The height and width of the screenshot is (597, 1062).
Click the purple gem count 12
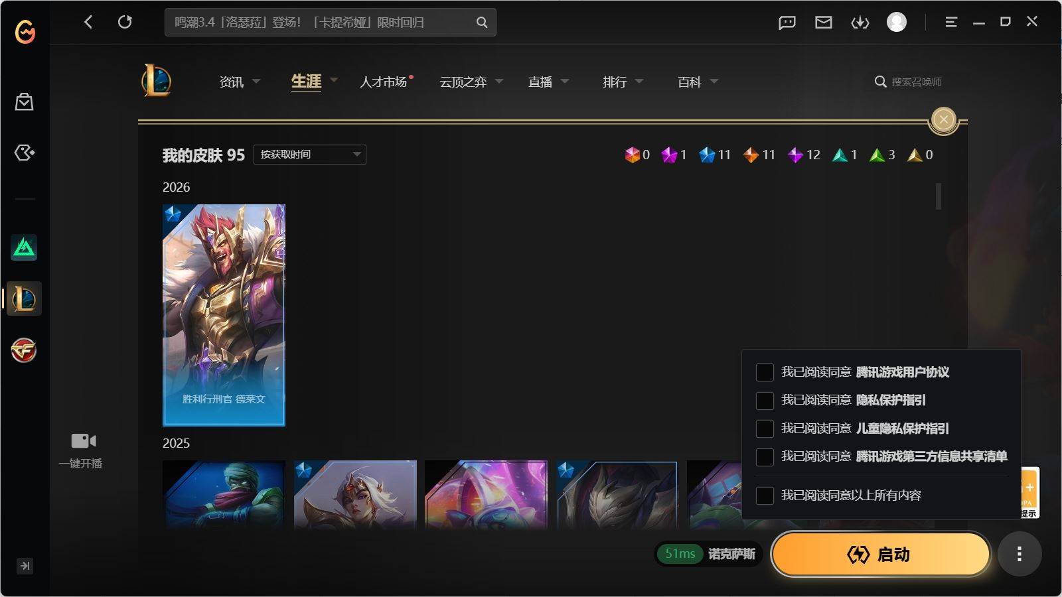tap(804, 155)
